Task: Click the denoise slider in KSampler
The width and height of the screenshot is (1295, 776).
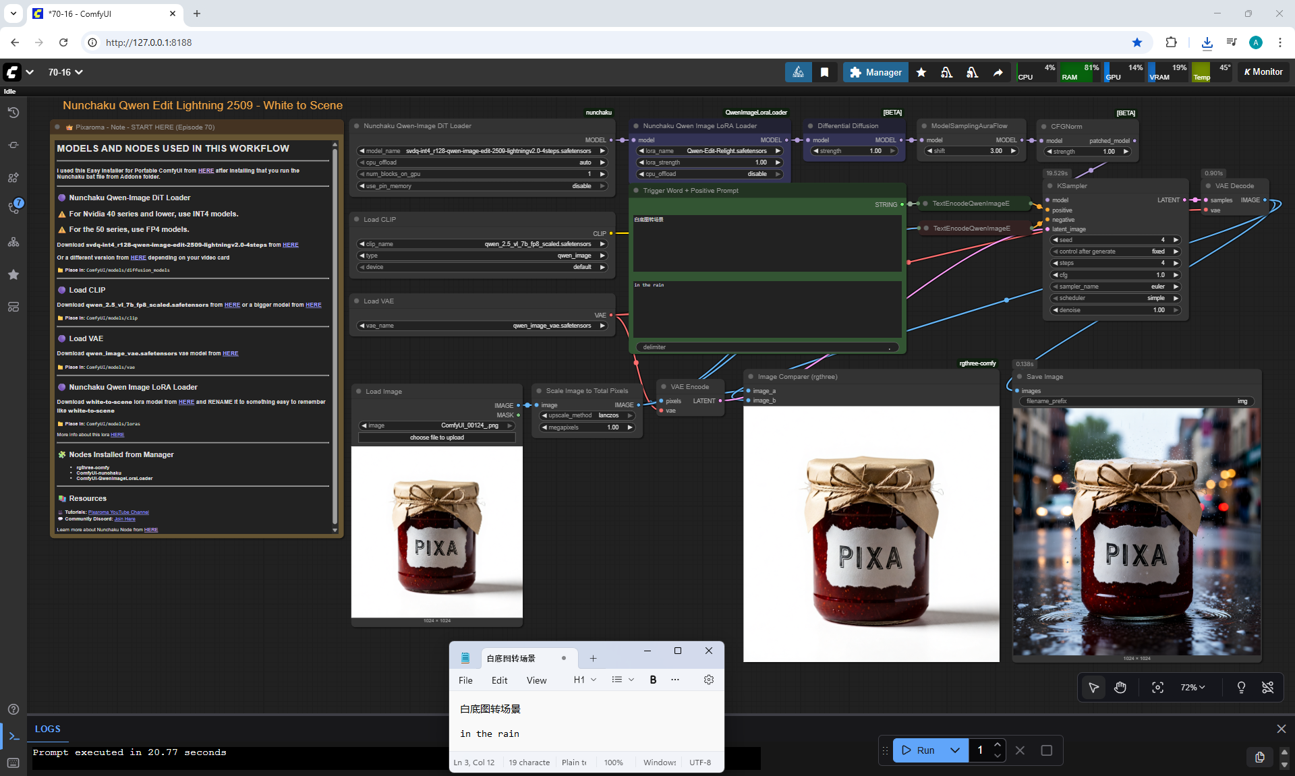Action: (x=1115, y=310)
